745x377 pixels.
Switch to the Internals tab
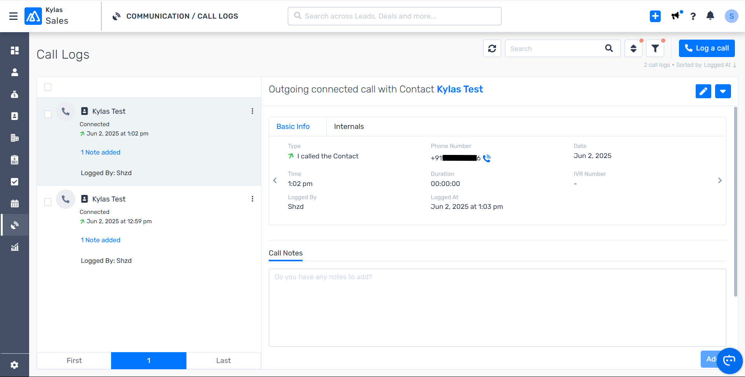pyautogui.click(x=349, y=127)
